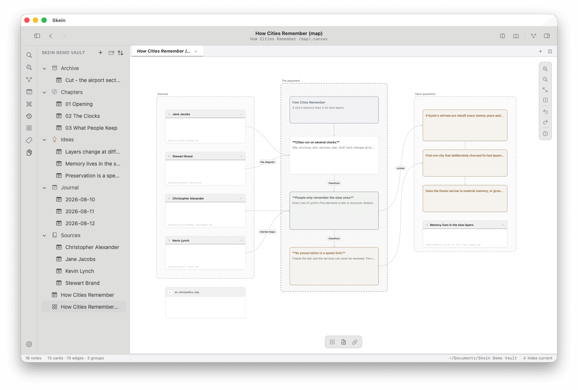The width and height of the screenshot is (578, 390).
Task: Open the Stewart Brand card's link arrow
Action: pyautogui.click(x=241, y=156)
